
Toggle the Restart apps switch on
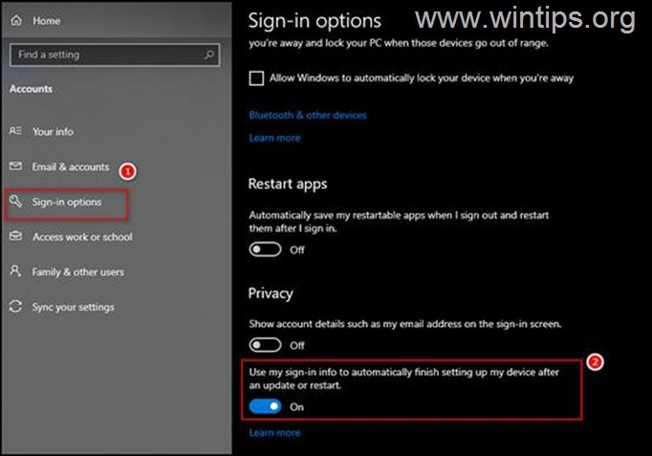(265, 250)
